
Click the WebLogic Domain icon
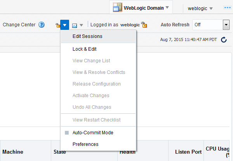point(117,8)
